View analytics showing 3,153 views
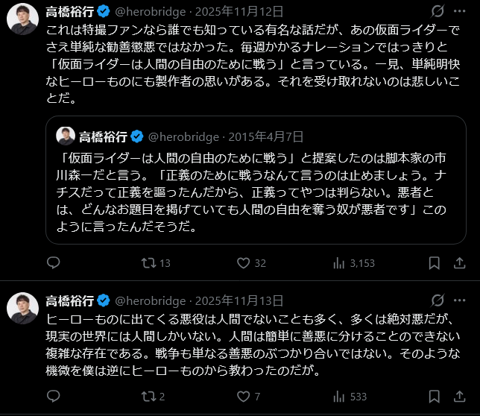 [x=338, y=262]
